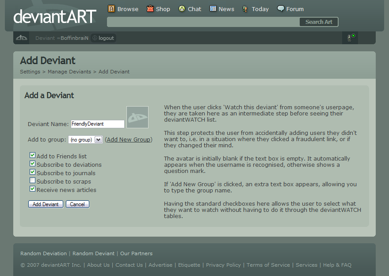Viewport: 389px width, 276px height.
Task: Uncheck Add to Friends list
Action: [x=33, y=155]
